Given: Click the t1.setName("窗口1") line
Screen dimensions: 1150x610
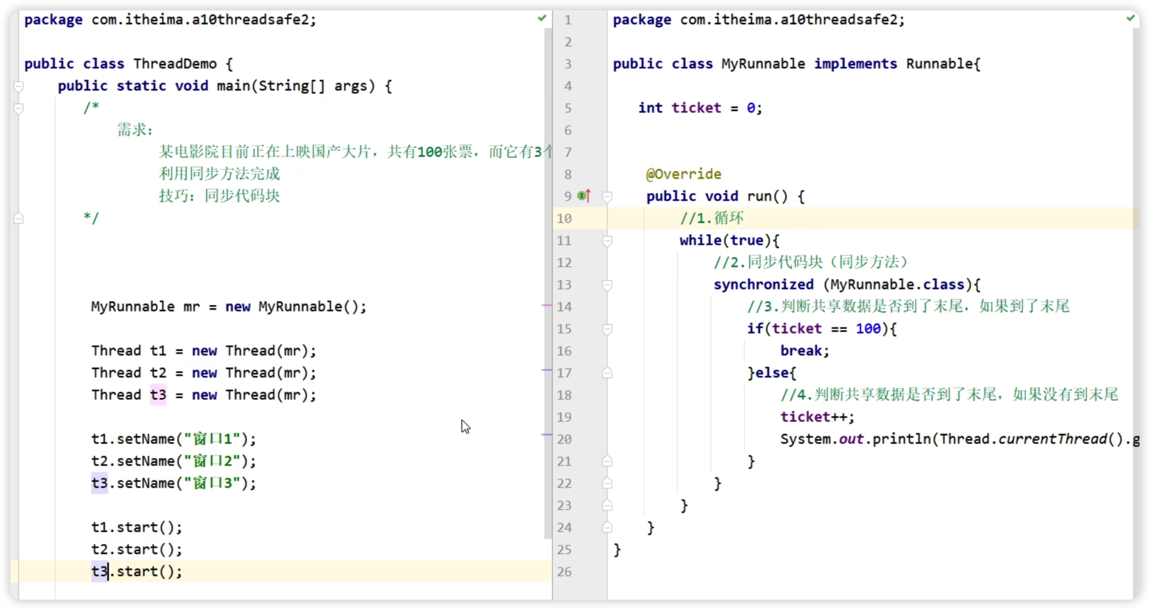Looking at the screenshot, I should (x=174, y=439).
